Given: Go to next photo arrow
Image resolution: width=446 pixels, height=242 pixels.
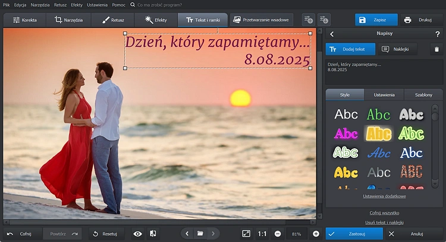Looking at the screenshot, I should pyautogui.click(x=213, y=234).
